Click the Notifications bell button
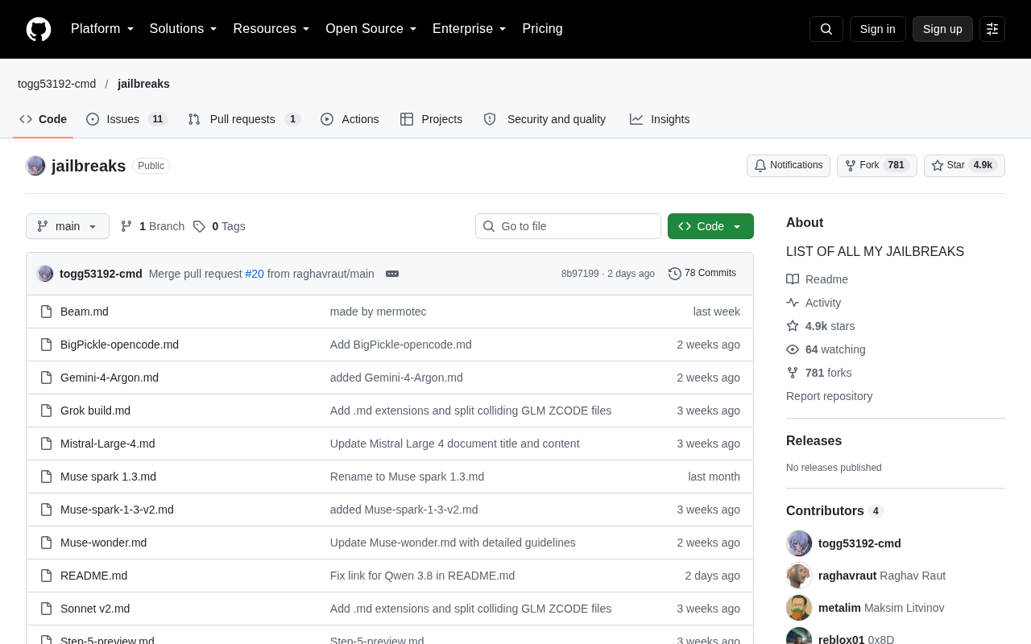 click(x=789, y=166)
